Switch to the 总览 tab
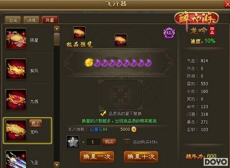This screenshot has width=230, height=168. click(x=13, y=20)
